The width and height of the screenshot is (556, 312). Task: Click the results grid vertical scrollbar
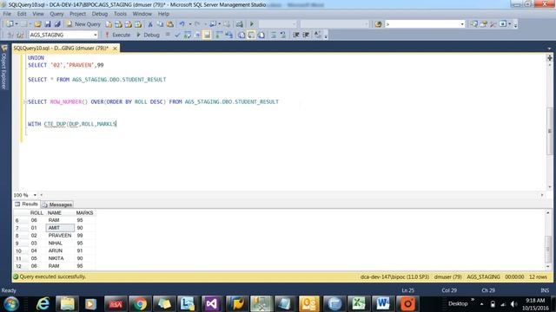click(x=548, y=239)
